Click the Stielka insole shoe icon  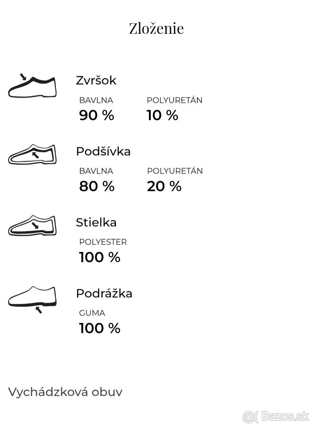(x=32, y=226)
